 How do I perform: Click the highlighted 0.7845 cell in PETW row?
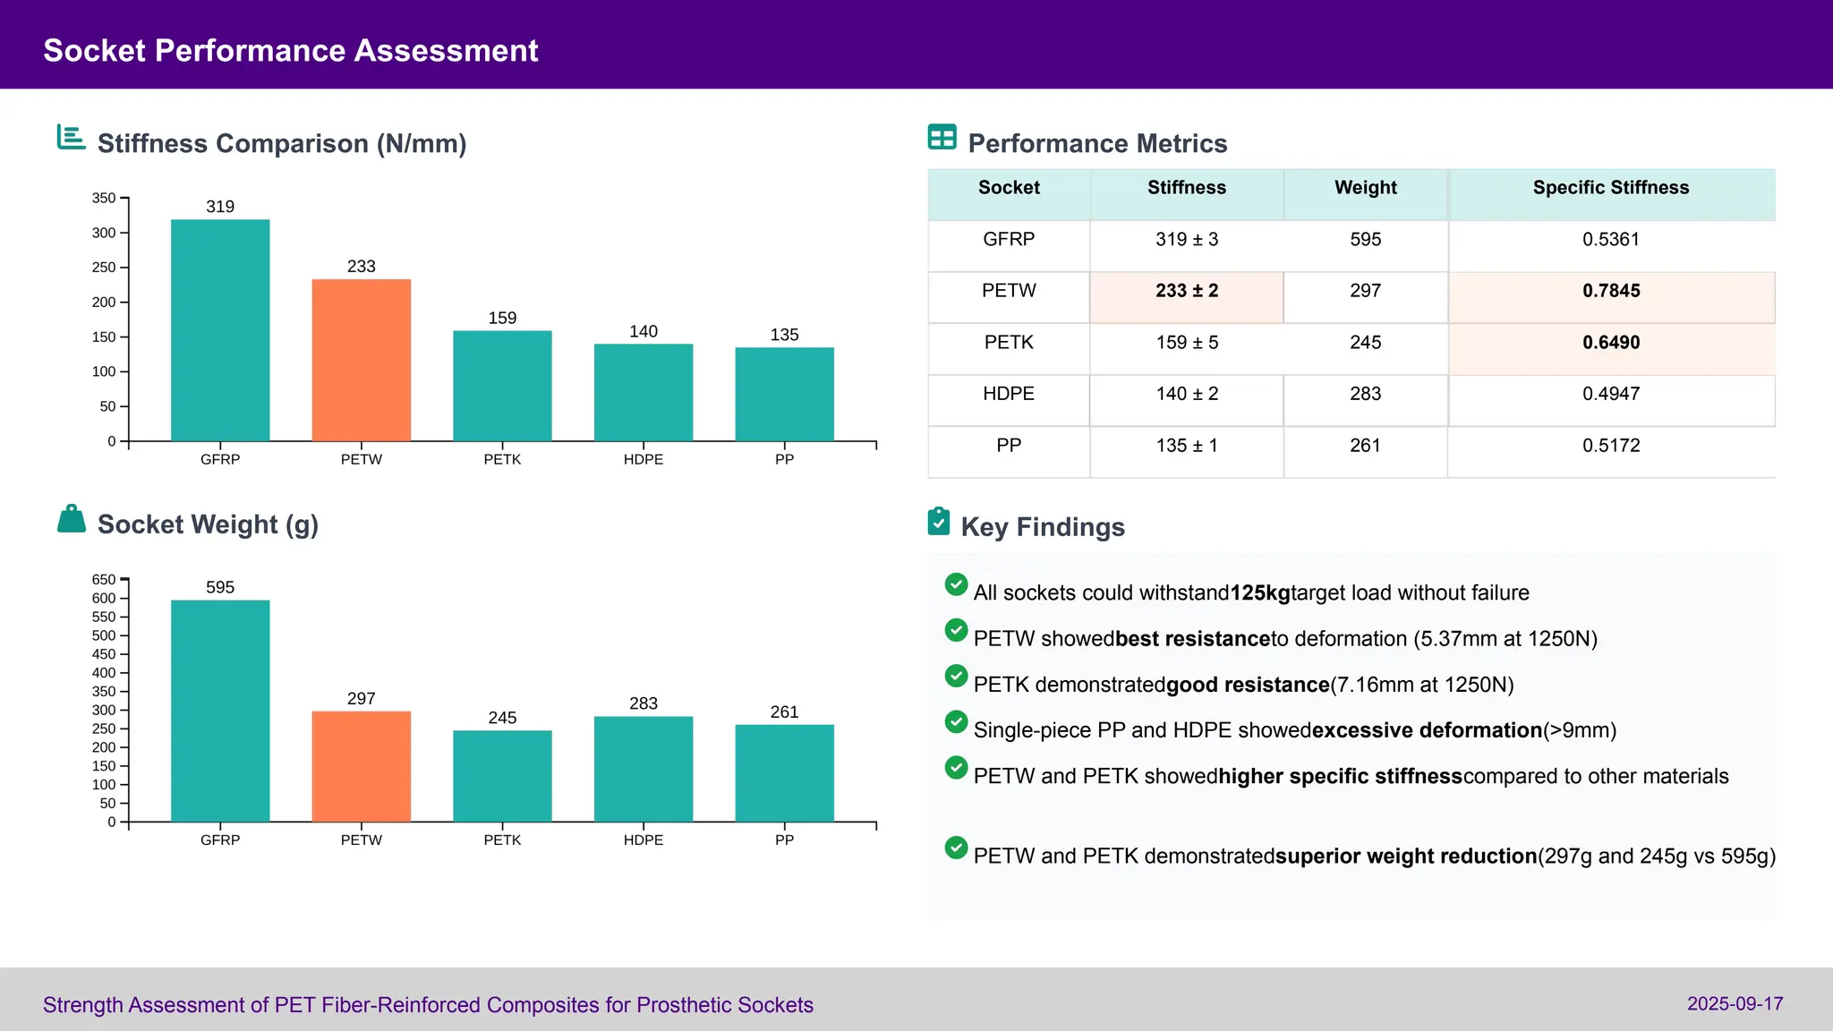[x=1610, y=291]
